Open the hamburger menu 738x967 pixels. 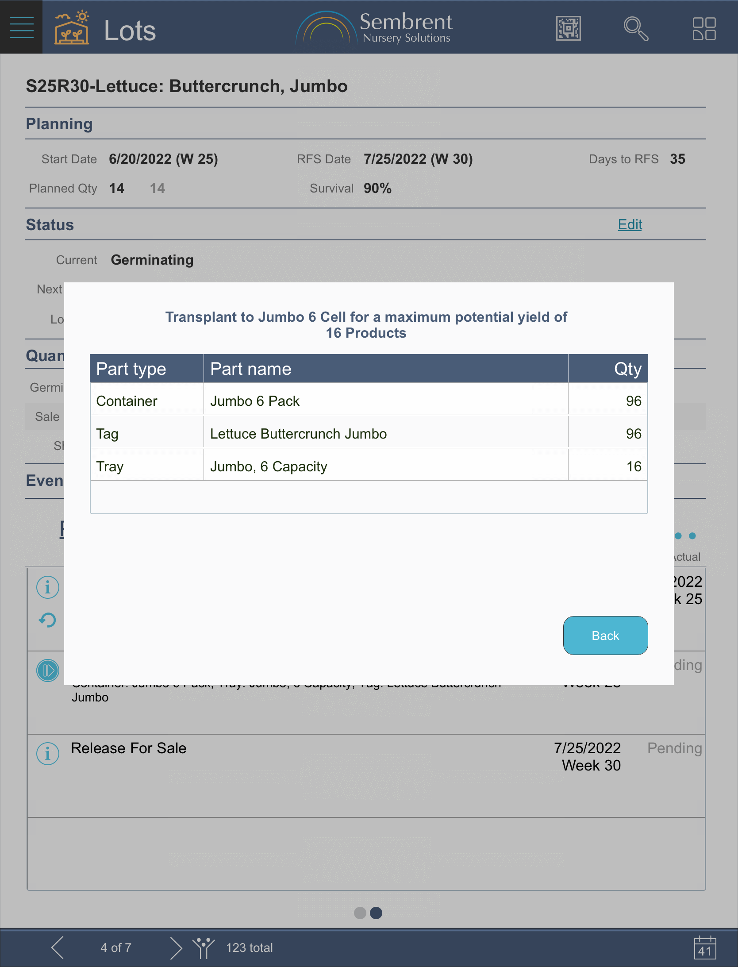click(21, 27)
